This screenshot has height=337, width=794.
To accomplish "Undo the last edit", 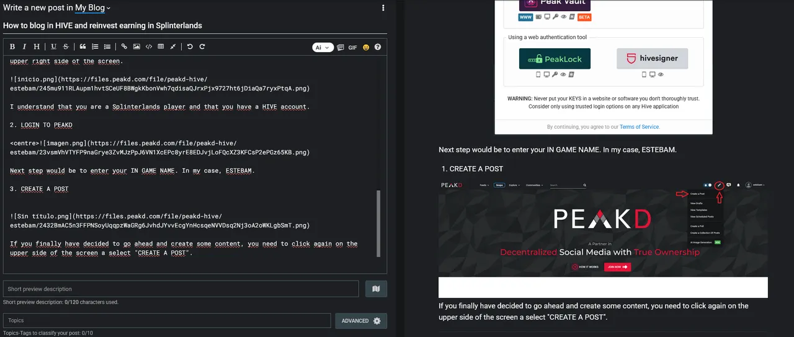I will click(190, 47).
